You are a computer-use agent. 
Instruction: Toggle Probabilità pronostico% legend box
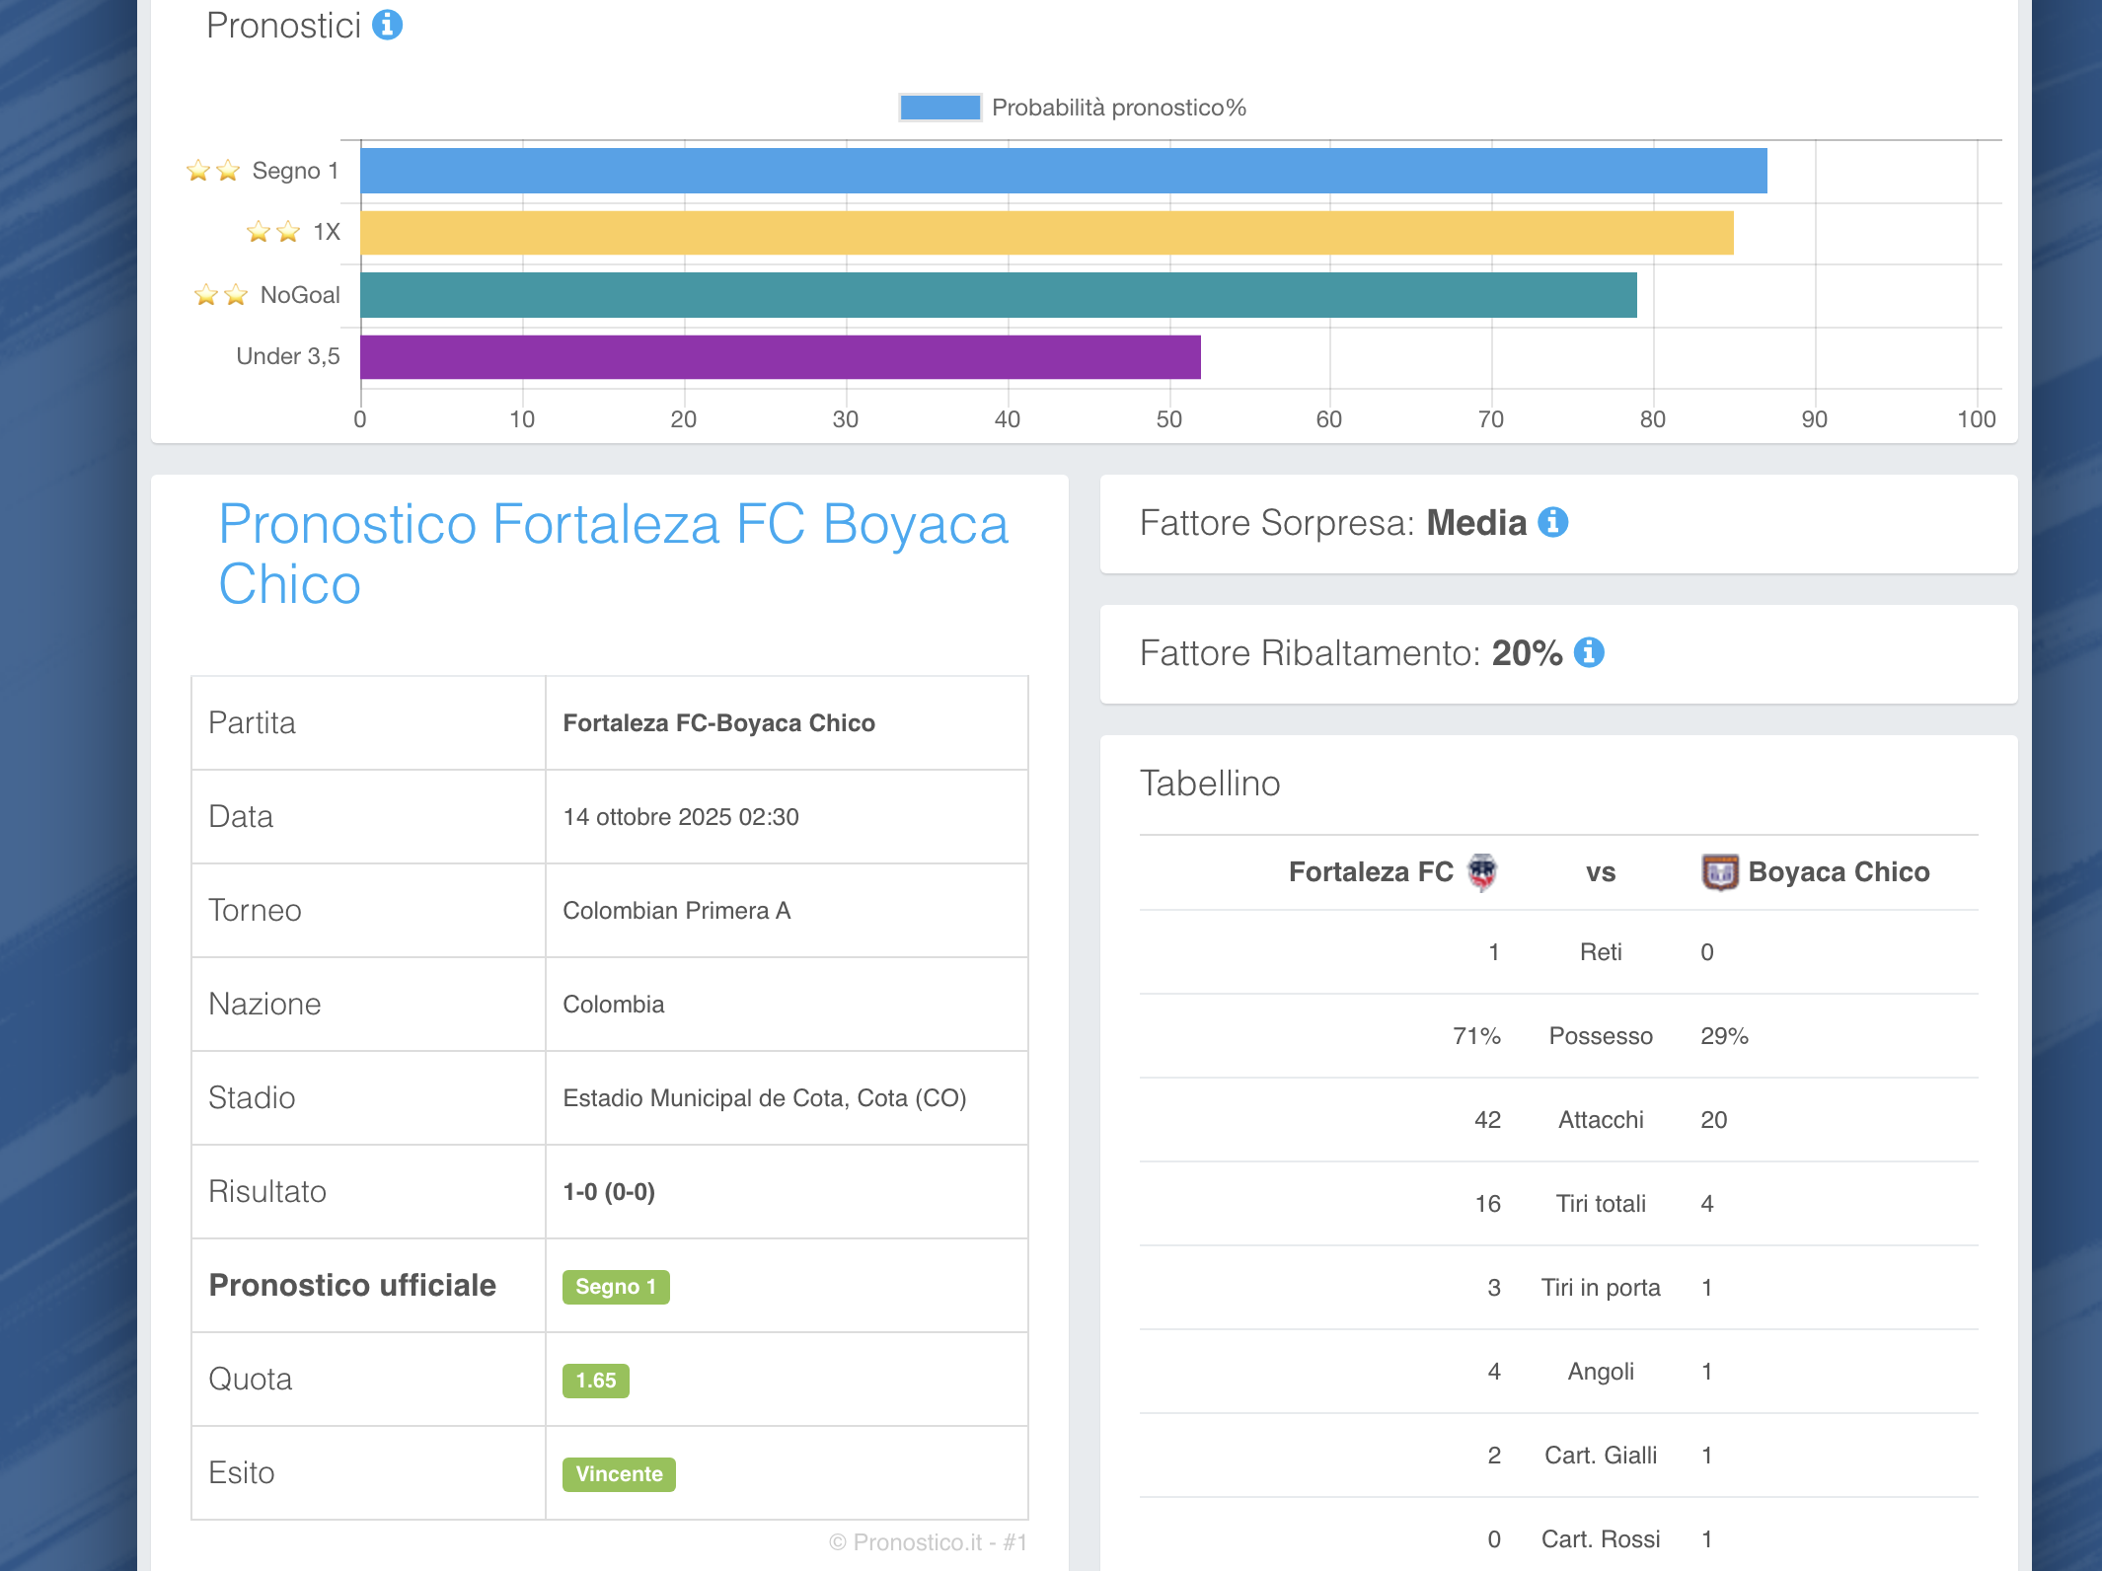(x=939, y=108)
